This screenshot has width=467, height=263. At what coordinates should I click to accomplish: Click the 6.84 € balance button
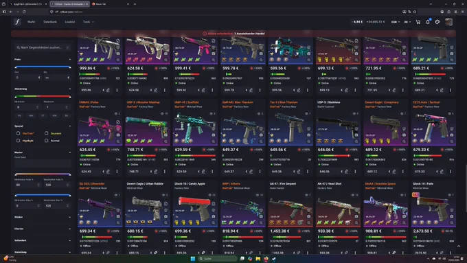pos(357,22)
